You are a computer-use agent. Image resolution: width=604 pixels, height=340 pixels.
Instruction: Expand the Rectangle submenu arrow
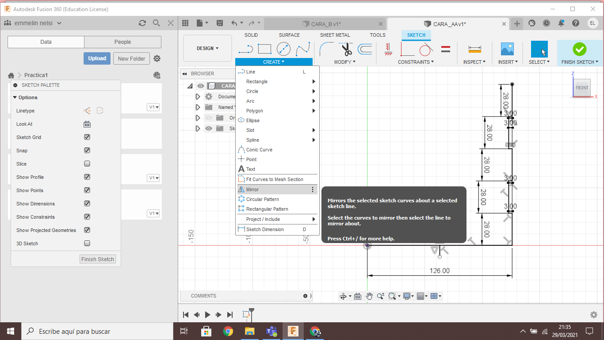click(313, 81)
